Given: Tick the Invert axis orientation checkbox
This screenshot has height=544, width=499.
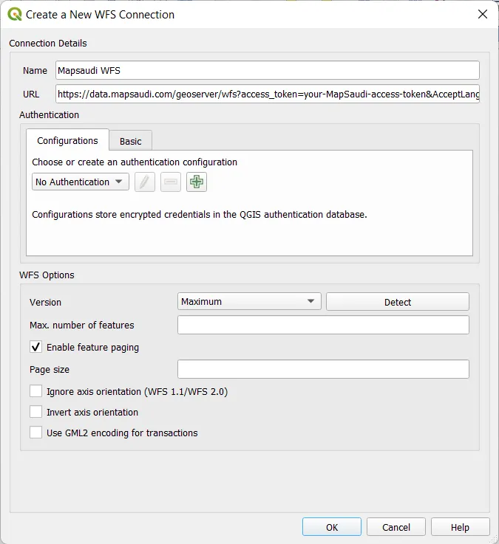Looking at the screenshot, I should pos(35,412).
